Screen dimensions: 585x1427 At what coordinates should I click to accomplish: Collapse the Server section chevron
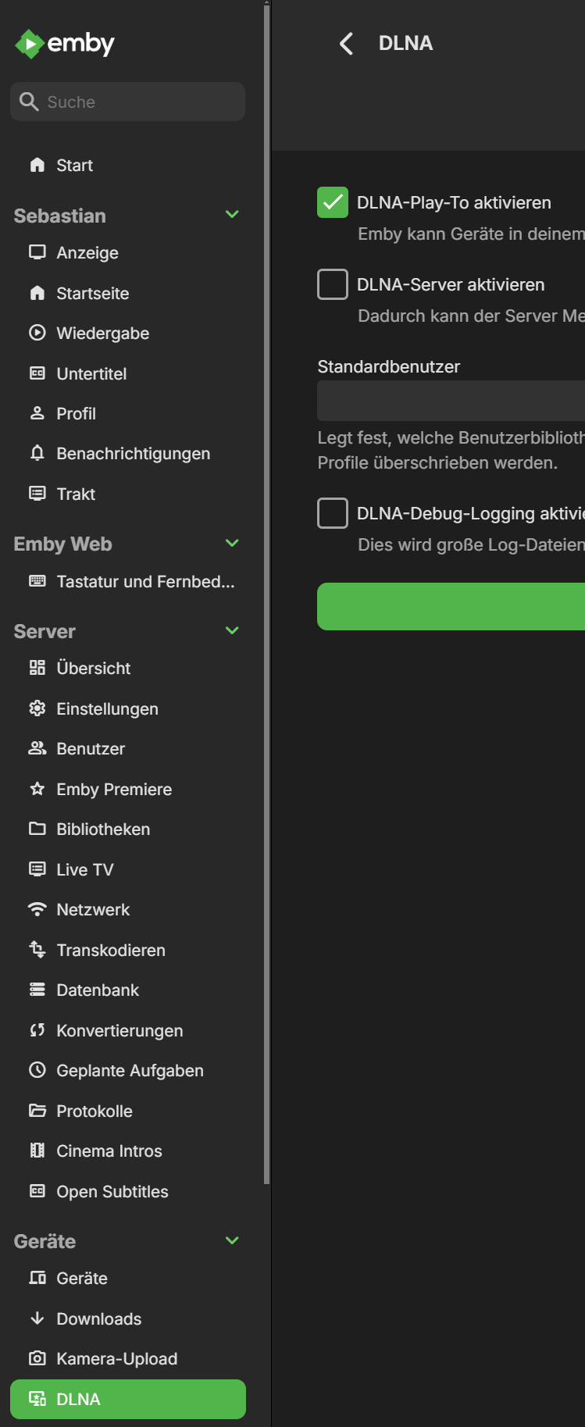[232, 630]
